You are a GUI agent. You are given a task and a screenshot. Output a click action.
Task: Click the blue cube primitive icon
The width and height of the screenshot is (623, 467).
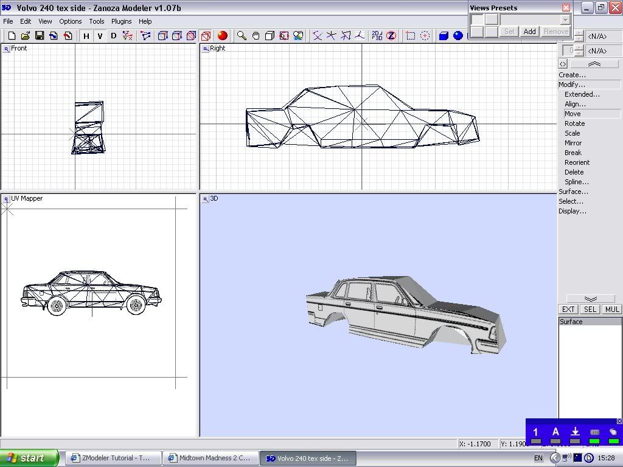pyautogui.click(x=444, y=36)
